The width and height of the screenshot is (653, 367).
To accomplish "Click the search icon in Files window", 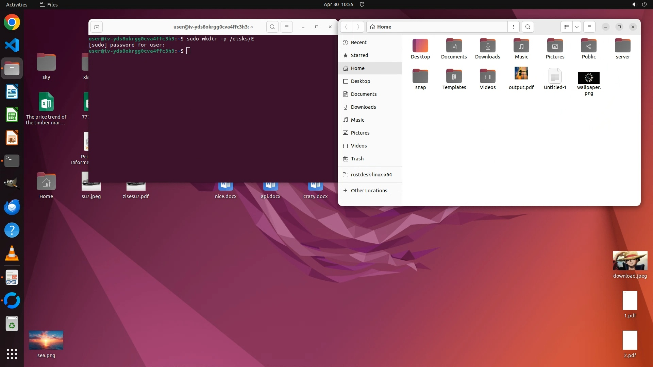I will click(x=528, y=27).
